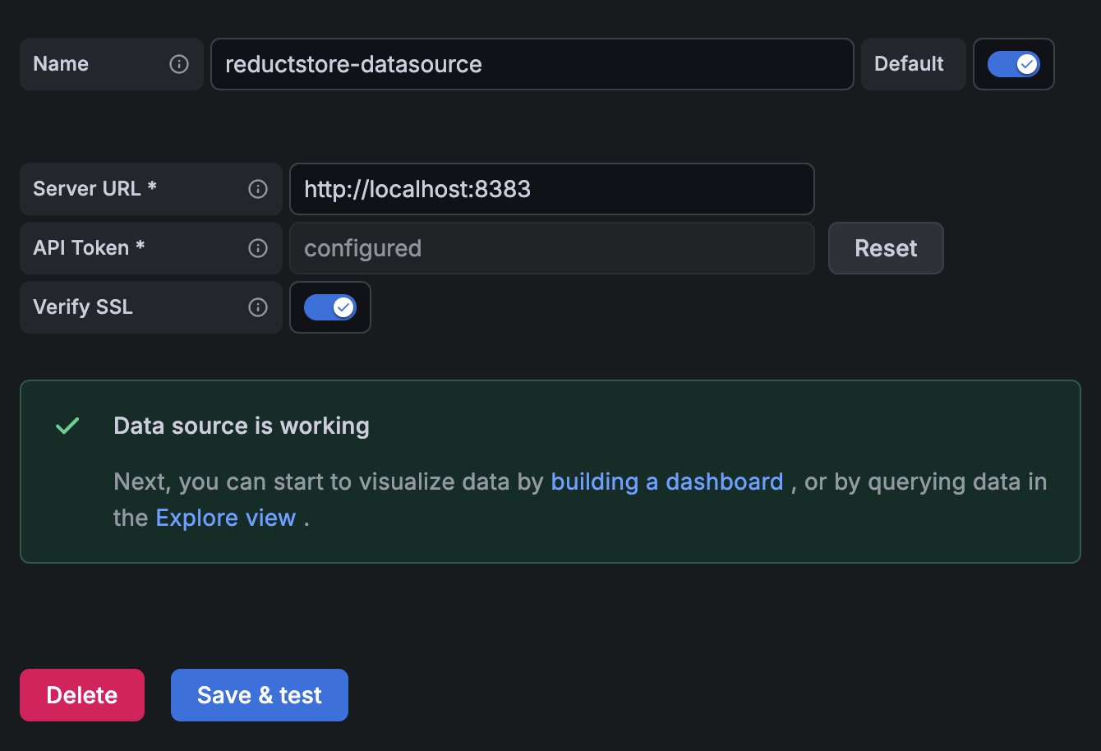Reset the configured API token
Image resolution: width=1101 pixels, height=751 pixels.
point(886,247)
